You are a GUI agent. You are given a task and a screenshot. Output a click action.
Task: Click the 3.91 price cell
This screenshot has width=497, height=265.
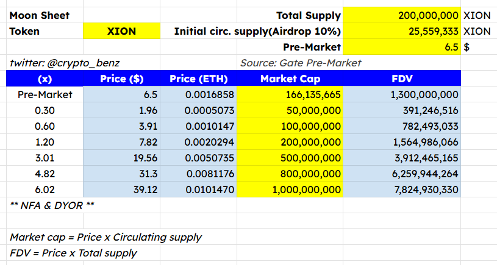(122, 126)
